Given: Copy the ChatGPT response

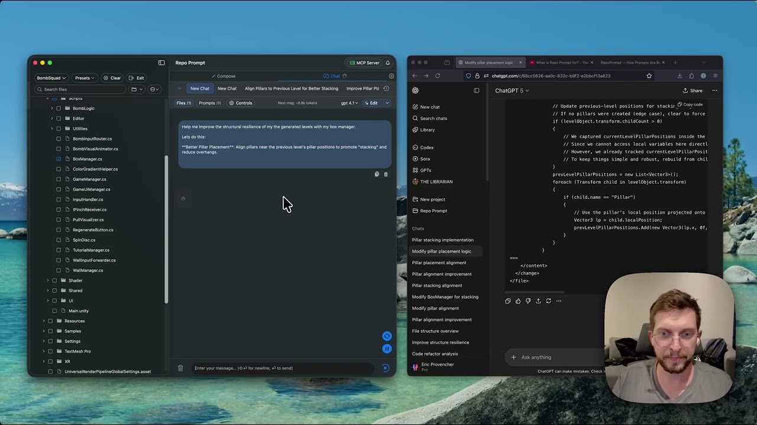Looking at the screenshot, I should point(508,301).
